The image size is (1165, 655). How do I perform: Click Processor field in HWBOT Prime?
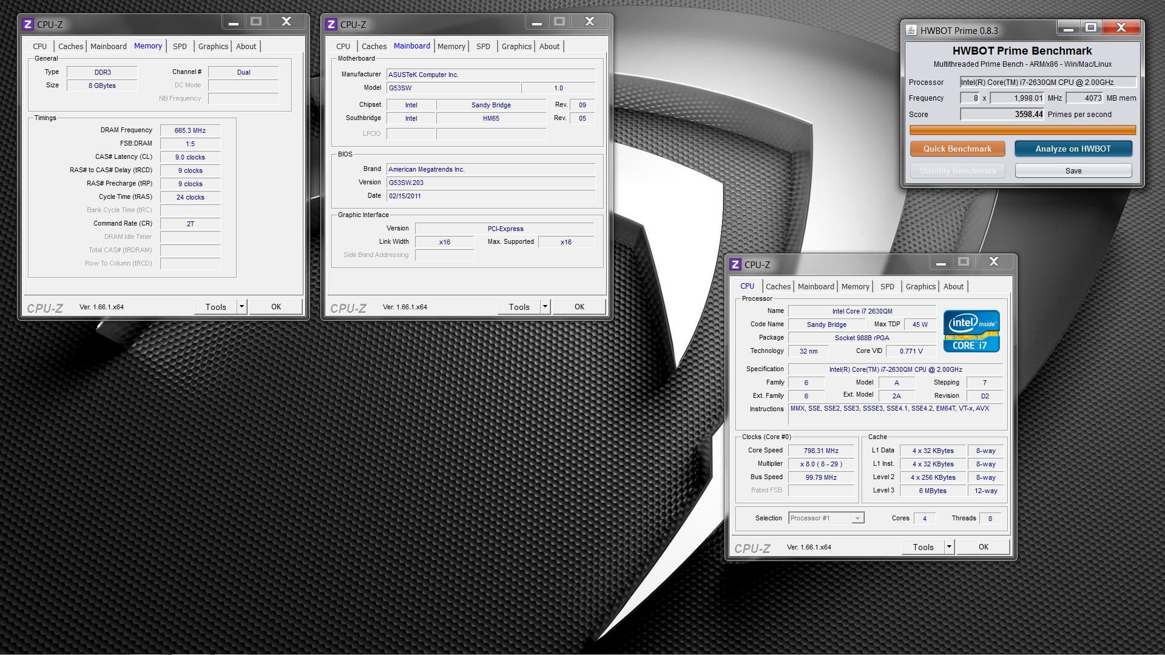pos(1048,82)
